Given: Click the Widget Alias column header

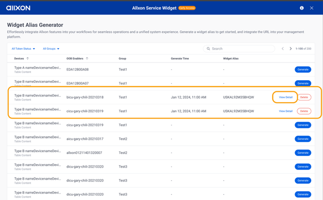Looking at the screenshot, I should (231, 59).
